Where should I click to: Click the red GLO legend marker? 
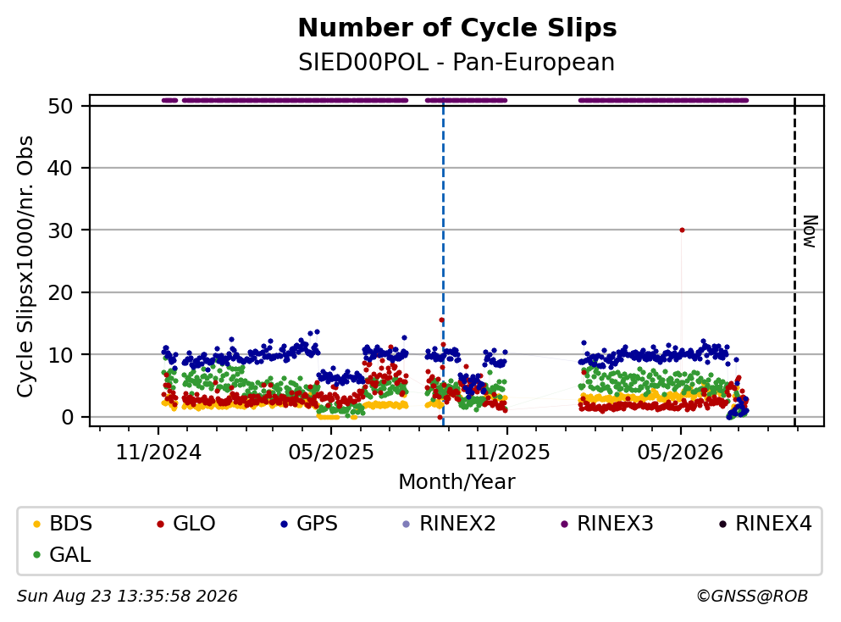(160, 524)
